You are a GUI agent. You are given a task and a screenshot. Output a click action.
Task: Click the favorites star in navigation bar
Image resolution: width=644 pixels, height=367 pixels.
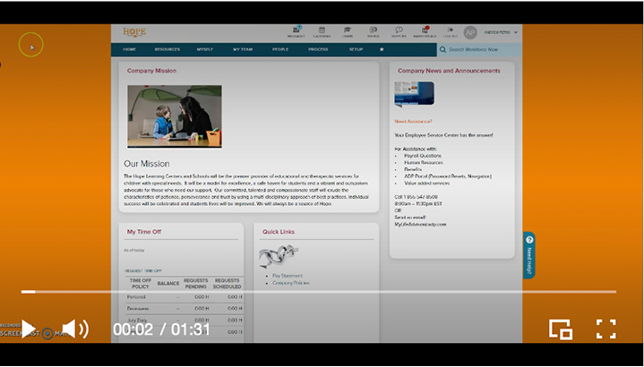pyautogui.click(x=382, y=49)
